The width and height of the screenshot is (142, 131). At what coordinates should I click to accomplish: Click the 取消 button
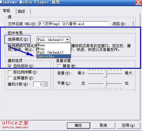[x=104, y=125]
